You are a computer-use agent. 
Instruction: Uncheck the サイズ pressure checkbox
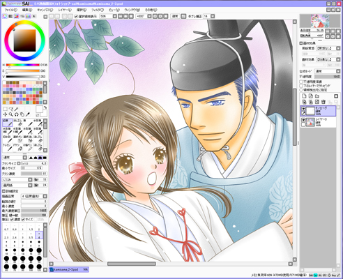click(23, 220)
